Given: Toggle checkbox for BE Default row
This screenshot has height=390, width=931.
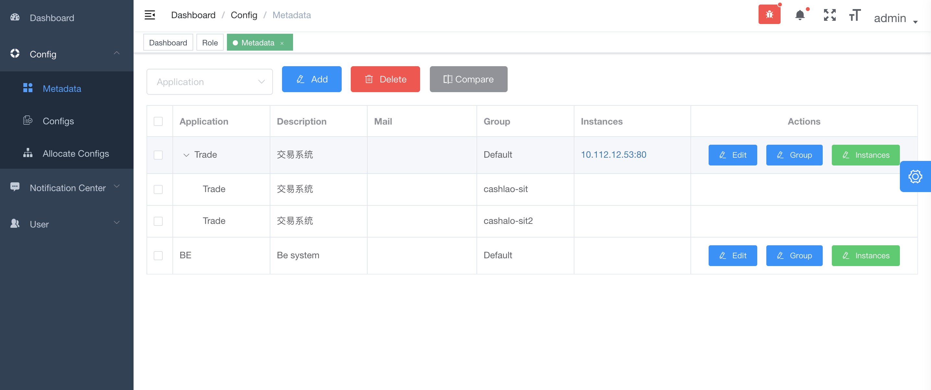Looking at the screenshot, I should click(x=158, y=256).
